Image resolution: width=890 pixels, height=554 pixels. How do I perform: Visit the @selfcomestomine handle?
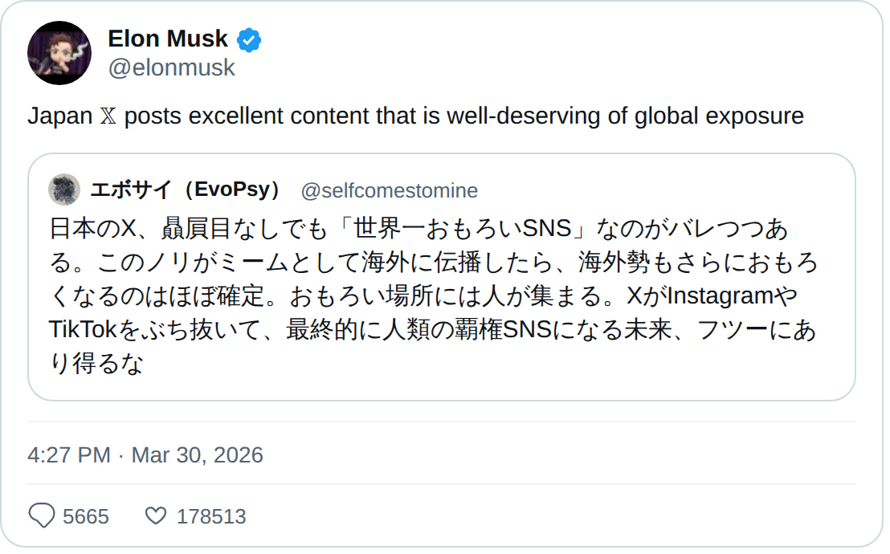[x=389, y=190]
